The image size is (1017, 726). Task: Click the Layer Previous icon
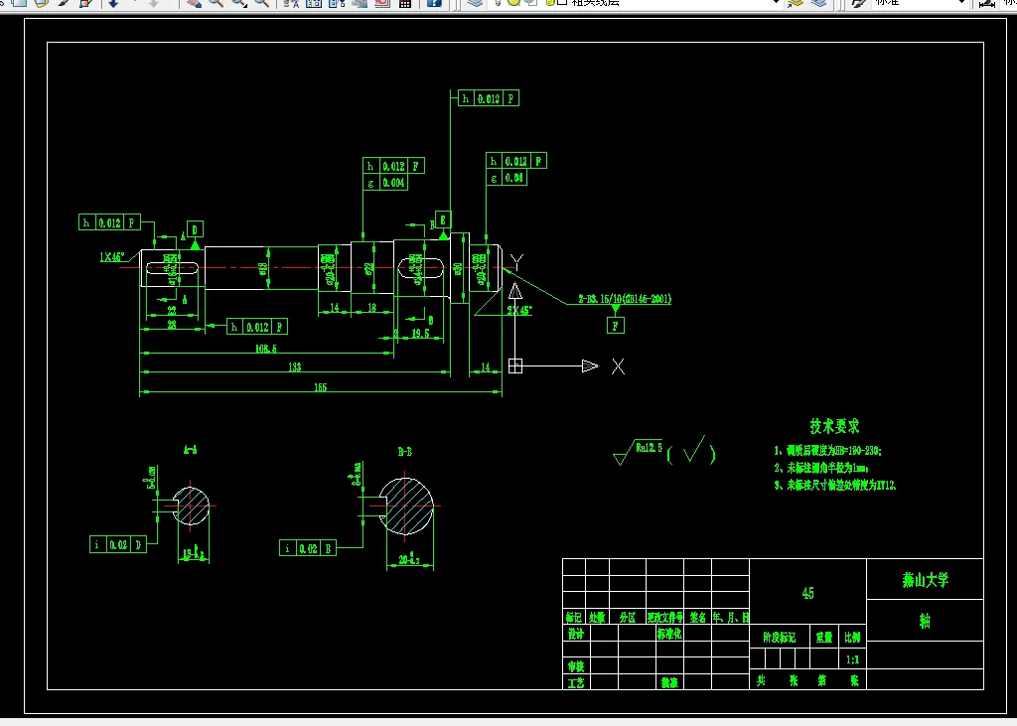pos(818,3)
